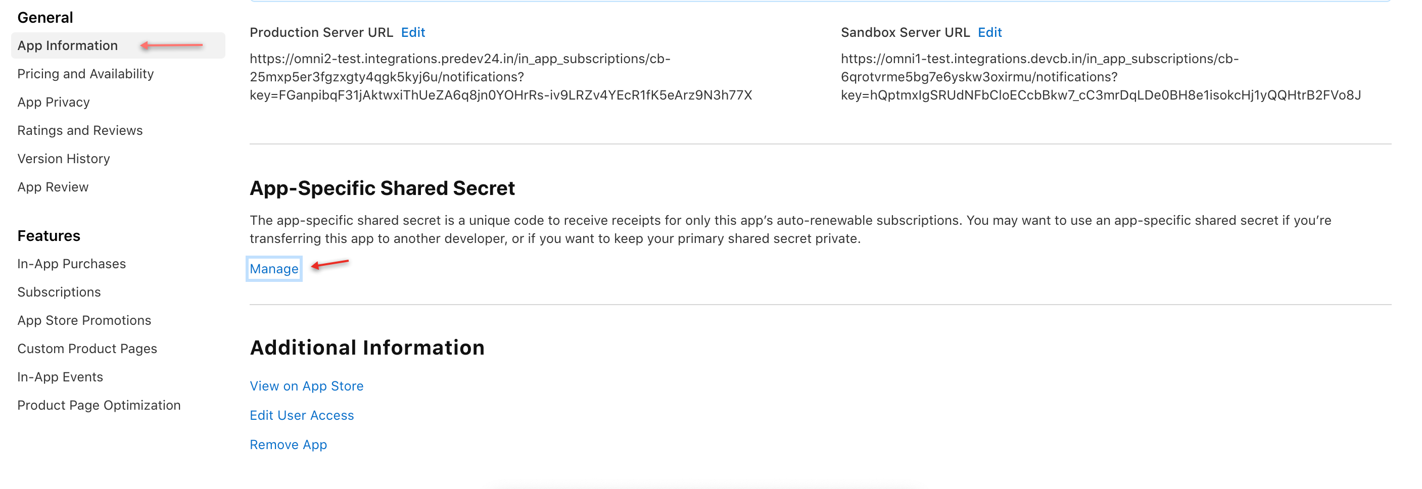
Task: Go to Subscriptions section
Action: click(x=59, y=292)
